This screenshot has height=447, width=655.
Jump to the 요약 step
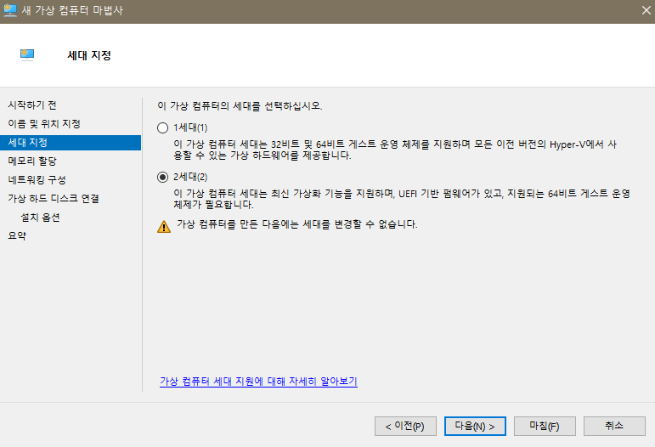(x=17, y=235)
